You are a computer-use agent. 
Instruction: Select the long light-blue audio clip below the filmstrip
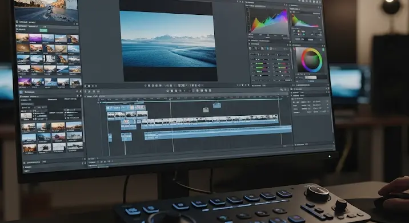[218, 132]
